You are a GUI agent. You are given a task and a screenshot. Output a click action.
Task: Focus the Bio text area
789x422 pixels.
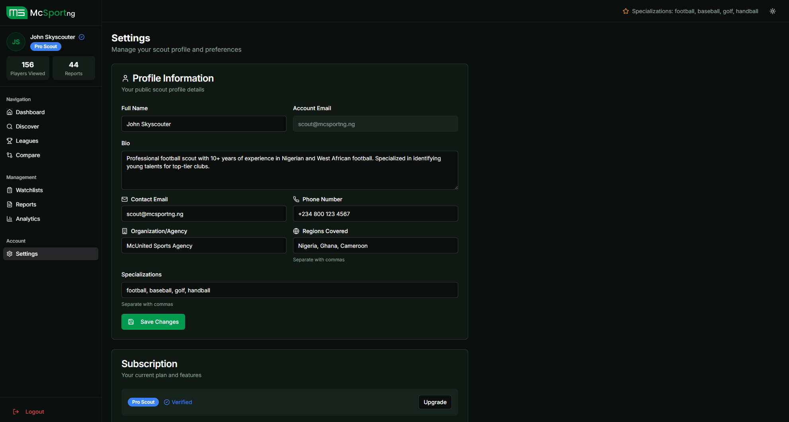click(x=289, y=170)
